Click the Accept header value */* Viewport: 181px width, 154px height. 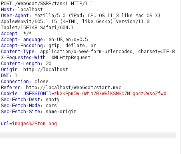(x=27, y=33)
